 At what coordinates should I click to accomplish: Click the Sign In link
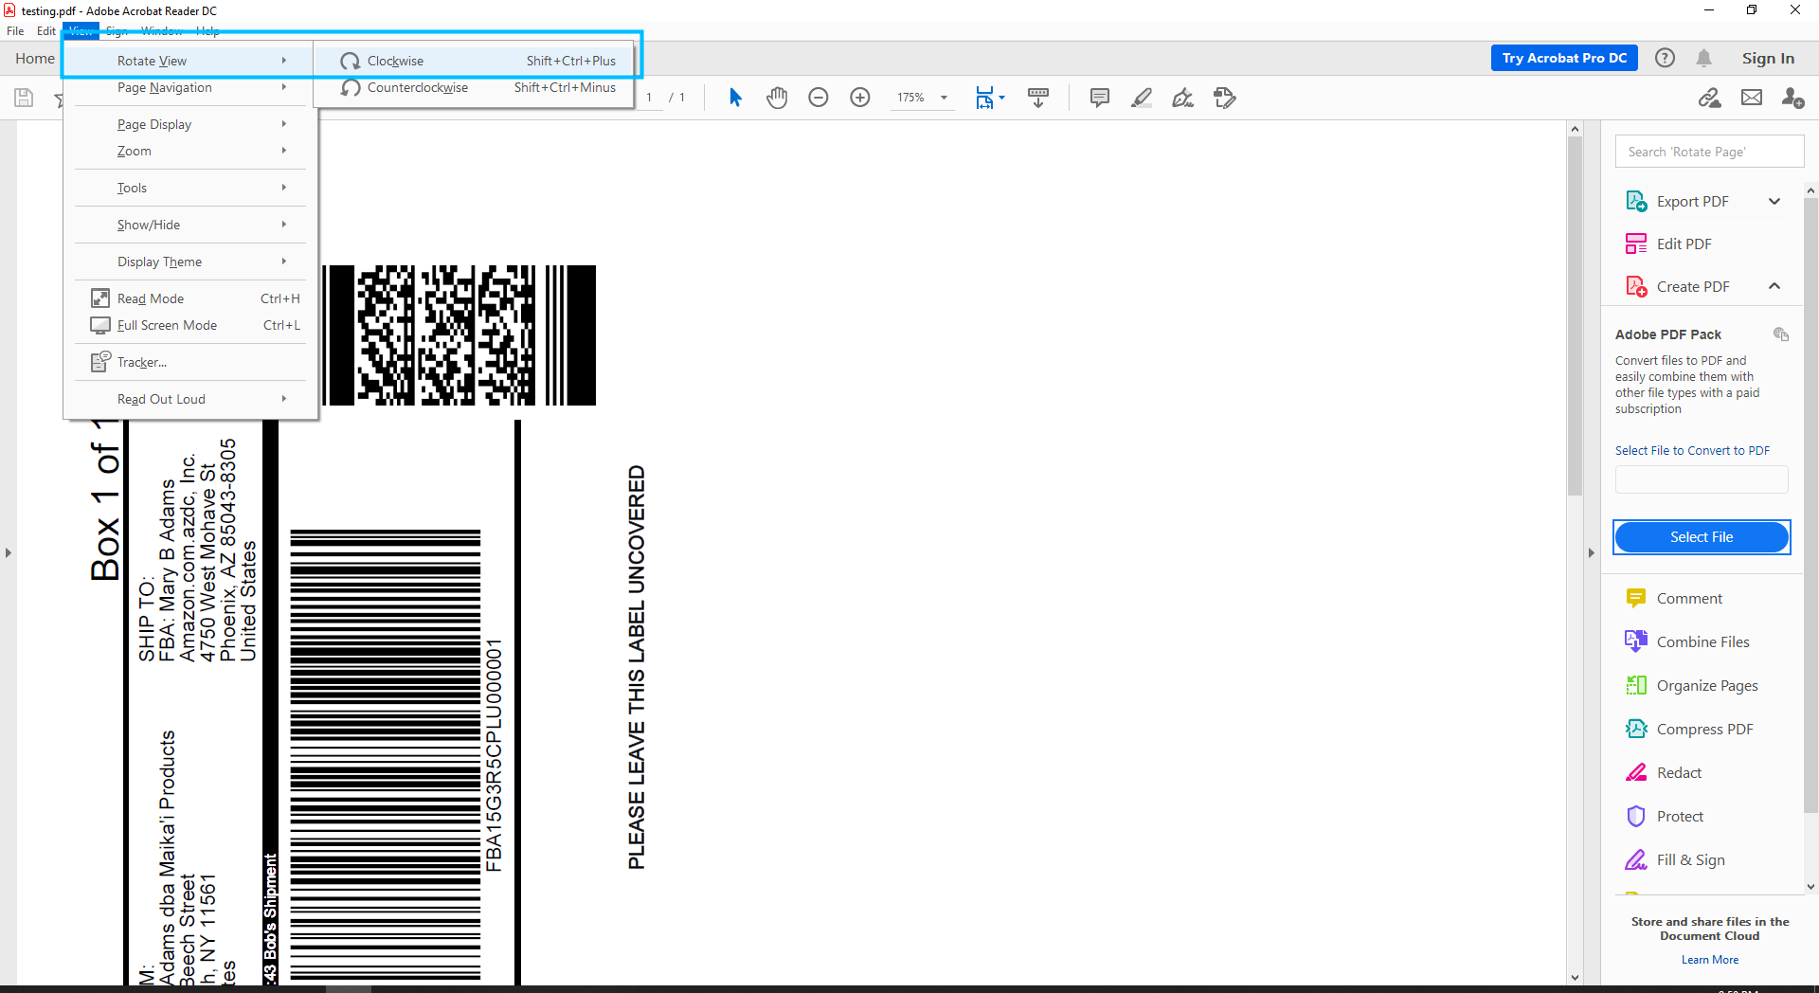click(1768, 58)
